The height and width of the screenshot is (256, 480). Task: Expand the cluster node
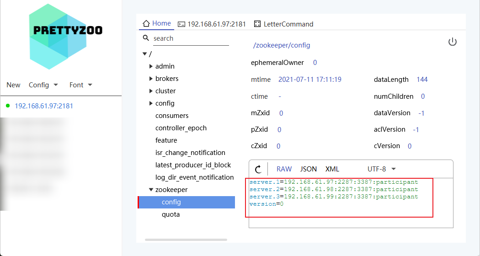(151, 91)
